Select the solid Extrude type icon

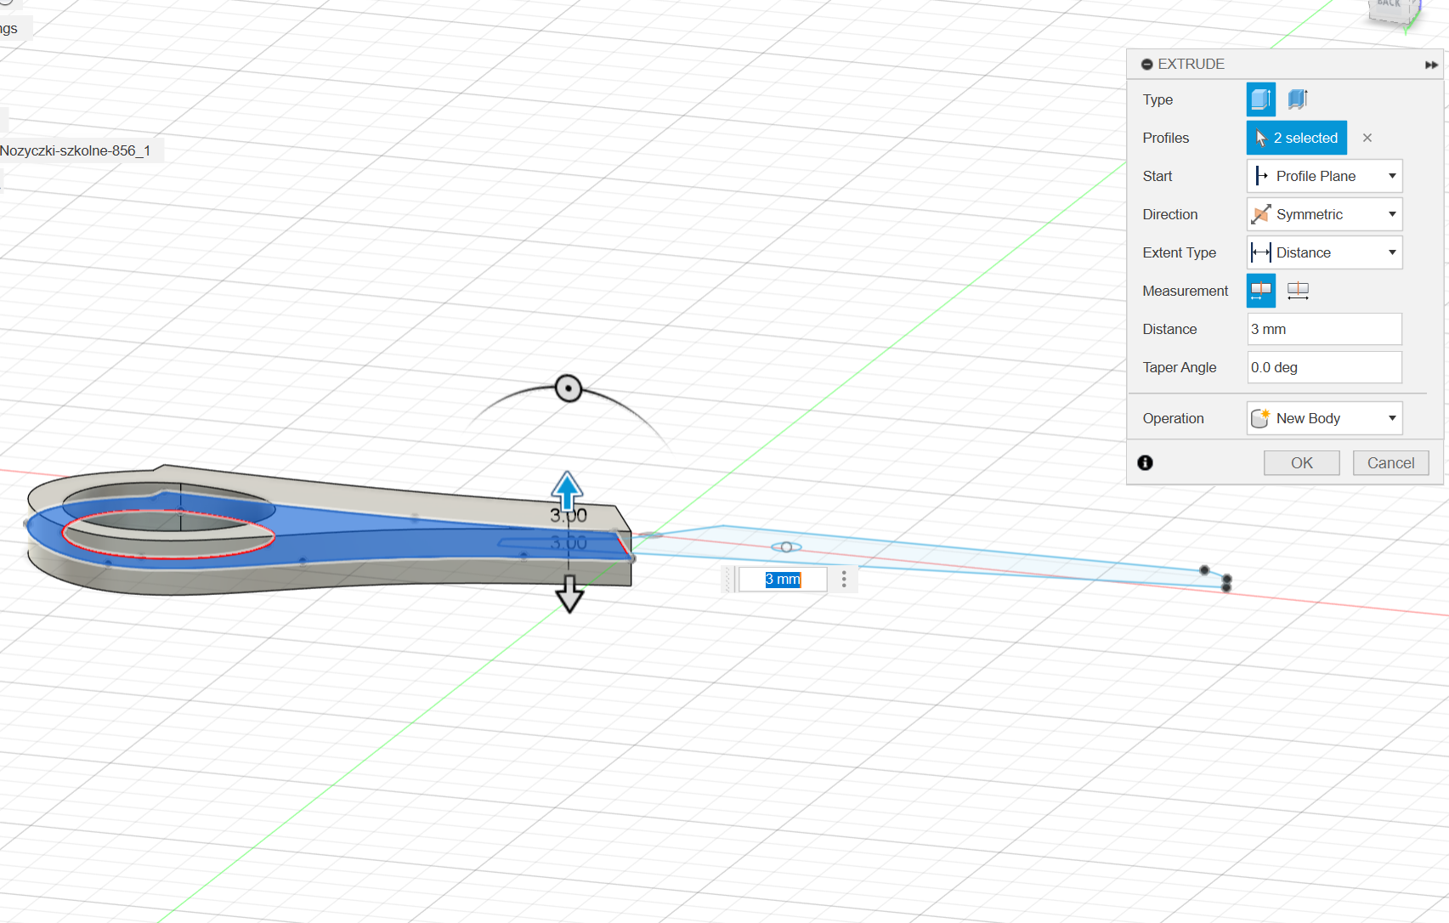(x=1260, y=99)
